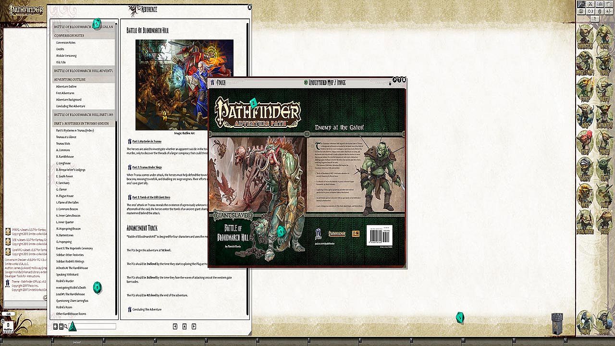Select Adventure Background in the index
This screenshot has width=615, height=346.
(69, 99)
